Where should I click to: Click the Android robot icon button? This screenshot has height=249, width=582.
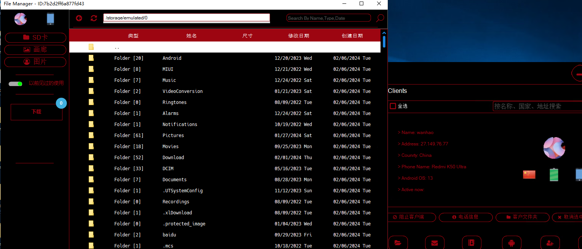[x=512, y=243]
